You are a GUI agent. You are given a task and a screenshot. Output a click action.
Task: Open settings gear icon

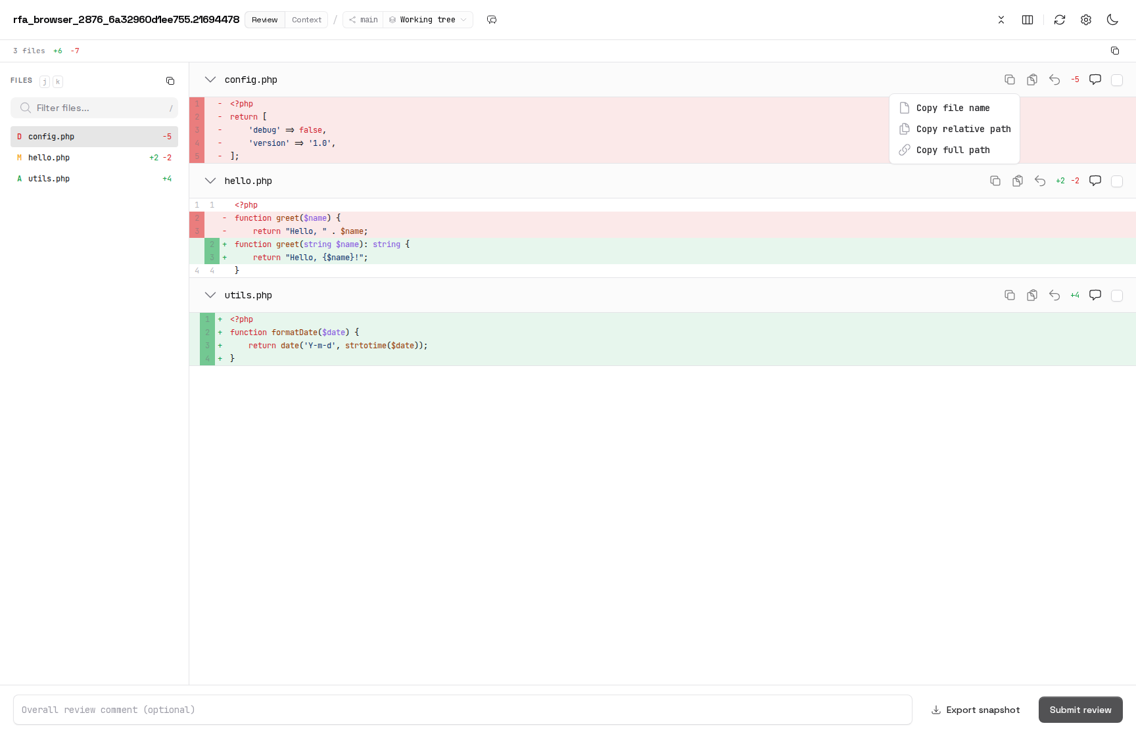click(1086, 20)
